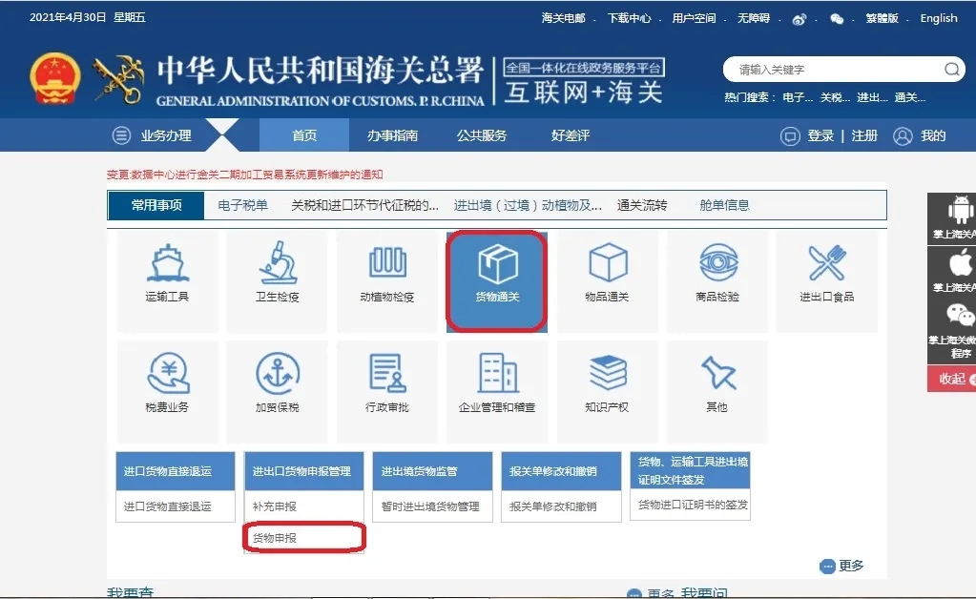
Task: Click the 登录 login link
Action: [x=820, y=135]
